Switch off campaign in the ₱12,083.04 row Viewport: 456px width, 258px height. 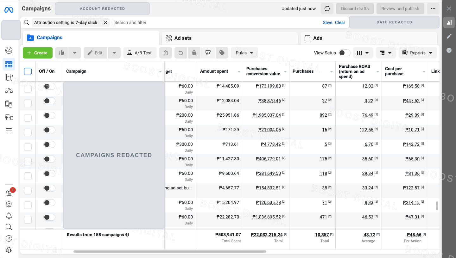pos(49,101)
